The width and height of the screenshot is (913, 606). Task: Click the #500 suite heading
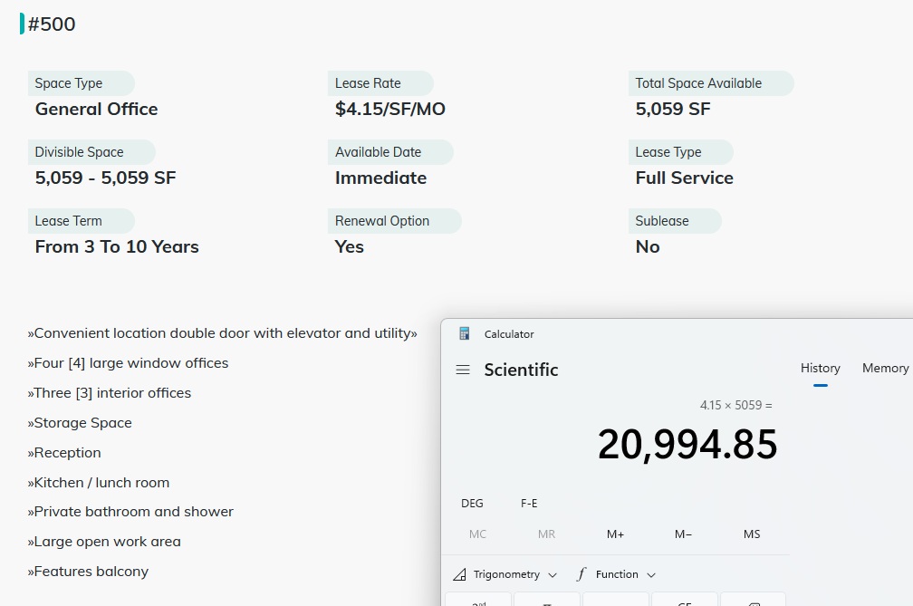point(52,24)
